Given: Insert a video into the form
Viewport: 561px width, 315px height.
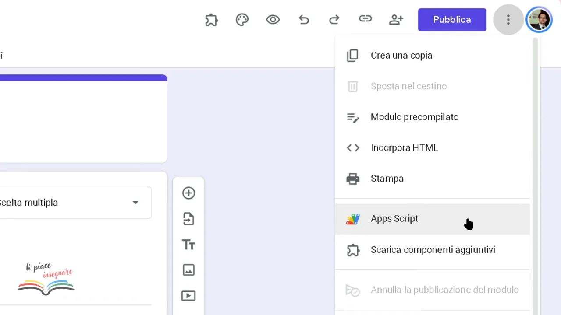Looking at the screenshot, I should 188,296.
